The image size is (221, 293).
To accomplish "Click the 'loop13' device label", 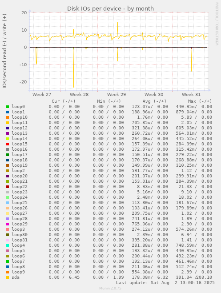I will pos(20,133).
